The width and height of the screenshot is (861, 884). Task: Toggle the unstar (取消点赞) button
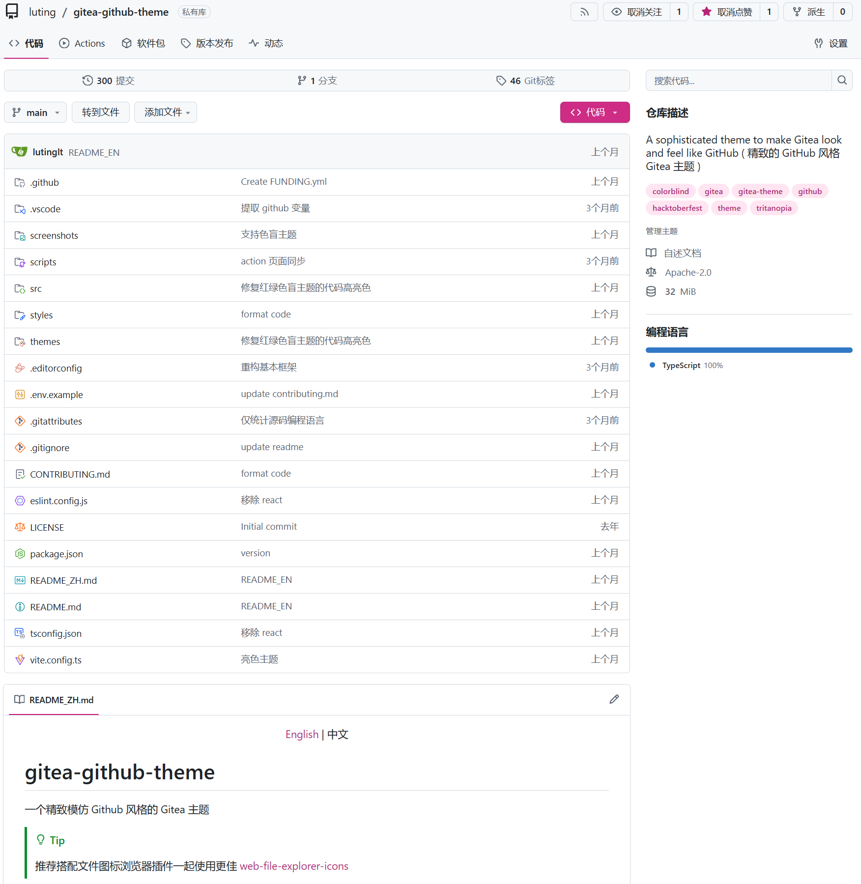(x=727, y=12)
